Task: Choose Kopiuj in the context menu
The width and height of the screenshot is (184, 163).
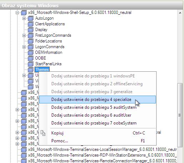Action: 97,133
